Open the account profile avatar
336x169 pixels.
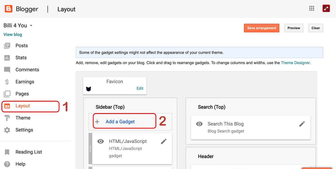[326, 8]
